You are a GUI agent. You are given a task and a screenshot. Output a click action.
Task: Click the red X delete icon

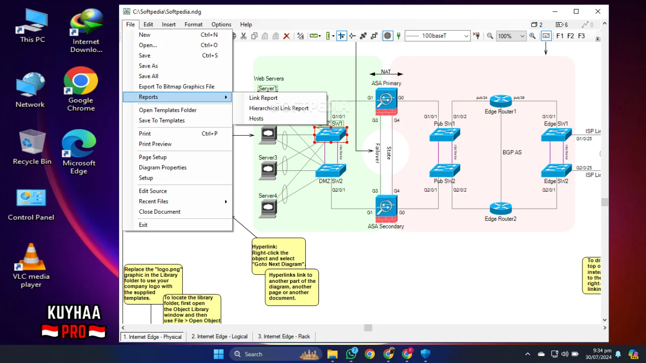point(286,36)
